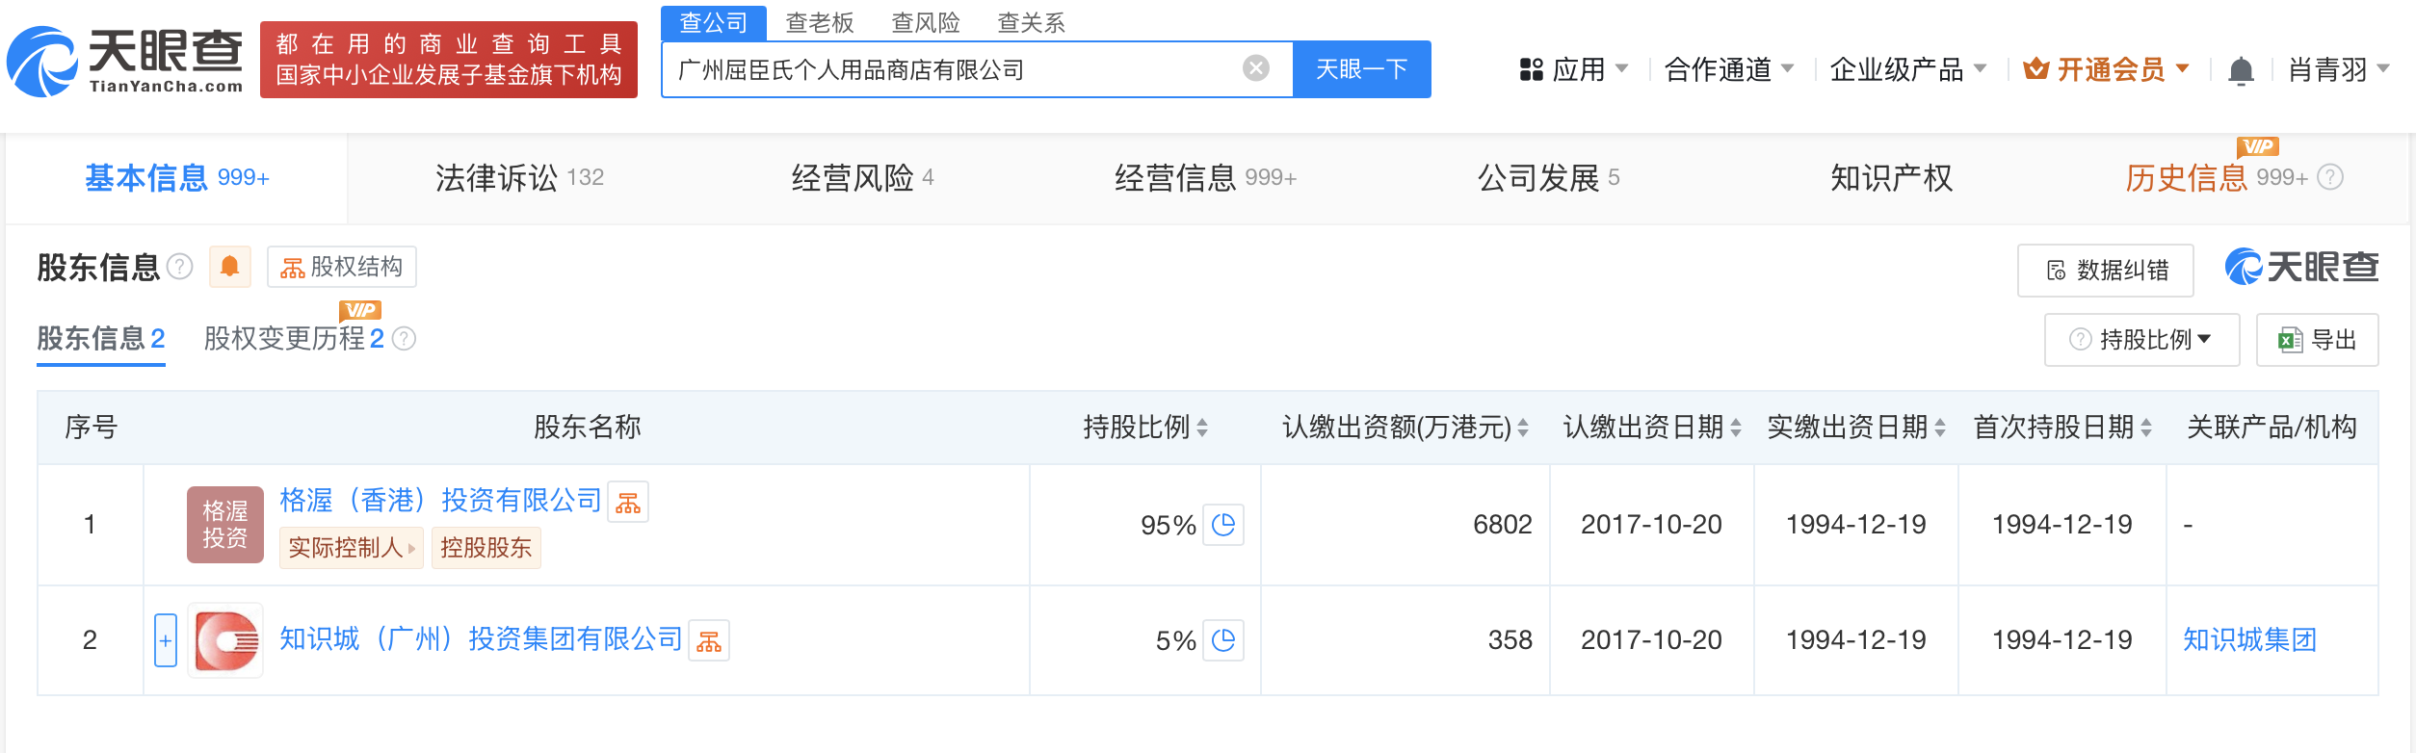
Task: Click orange bell alert beside 股东信息
Action: 229,267
